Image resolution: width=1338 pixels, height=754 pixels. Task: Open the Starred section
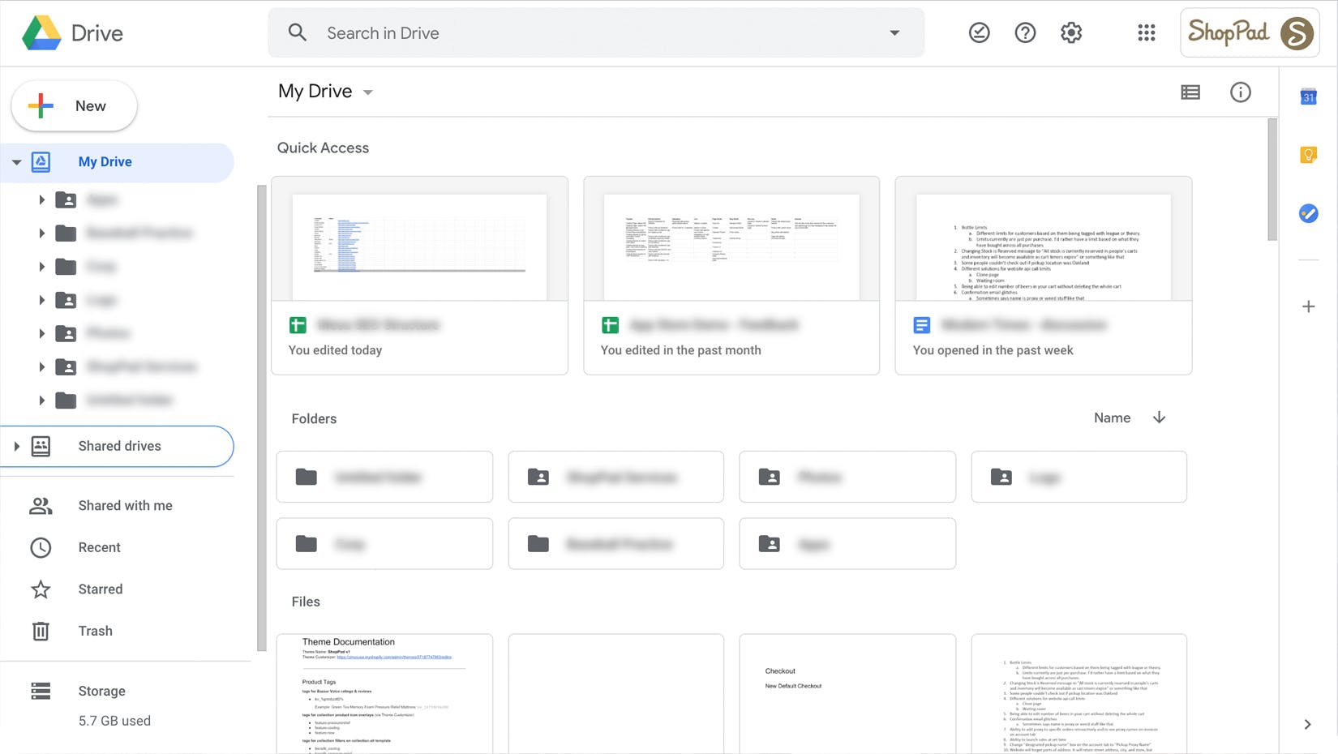[x=100, y=589]
